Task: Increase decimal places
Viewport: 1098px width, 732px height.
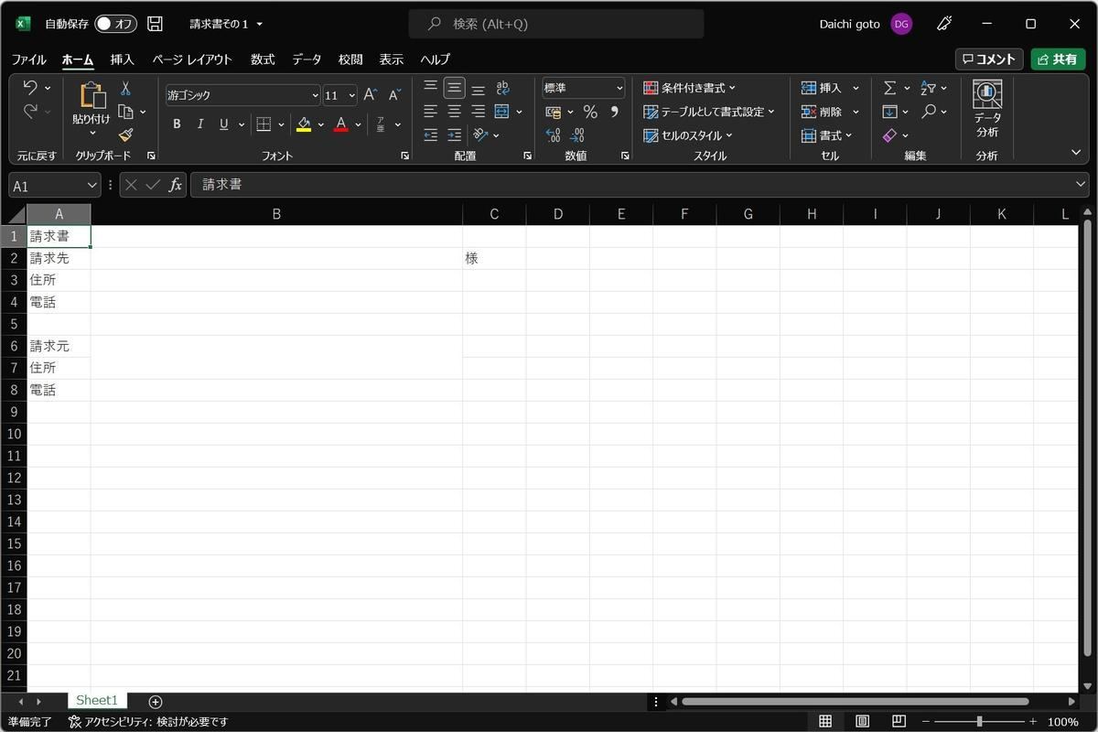Action: [554, 135]
